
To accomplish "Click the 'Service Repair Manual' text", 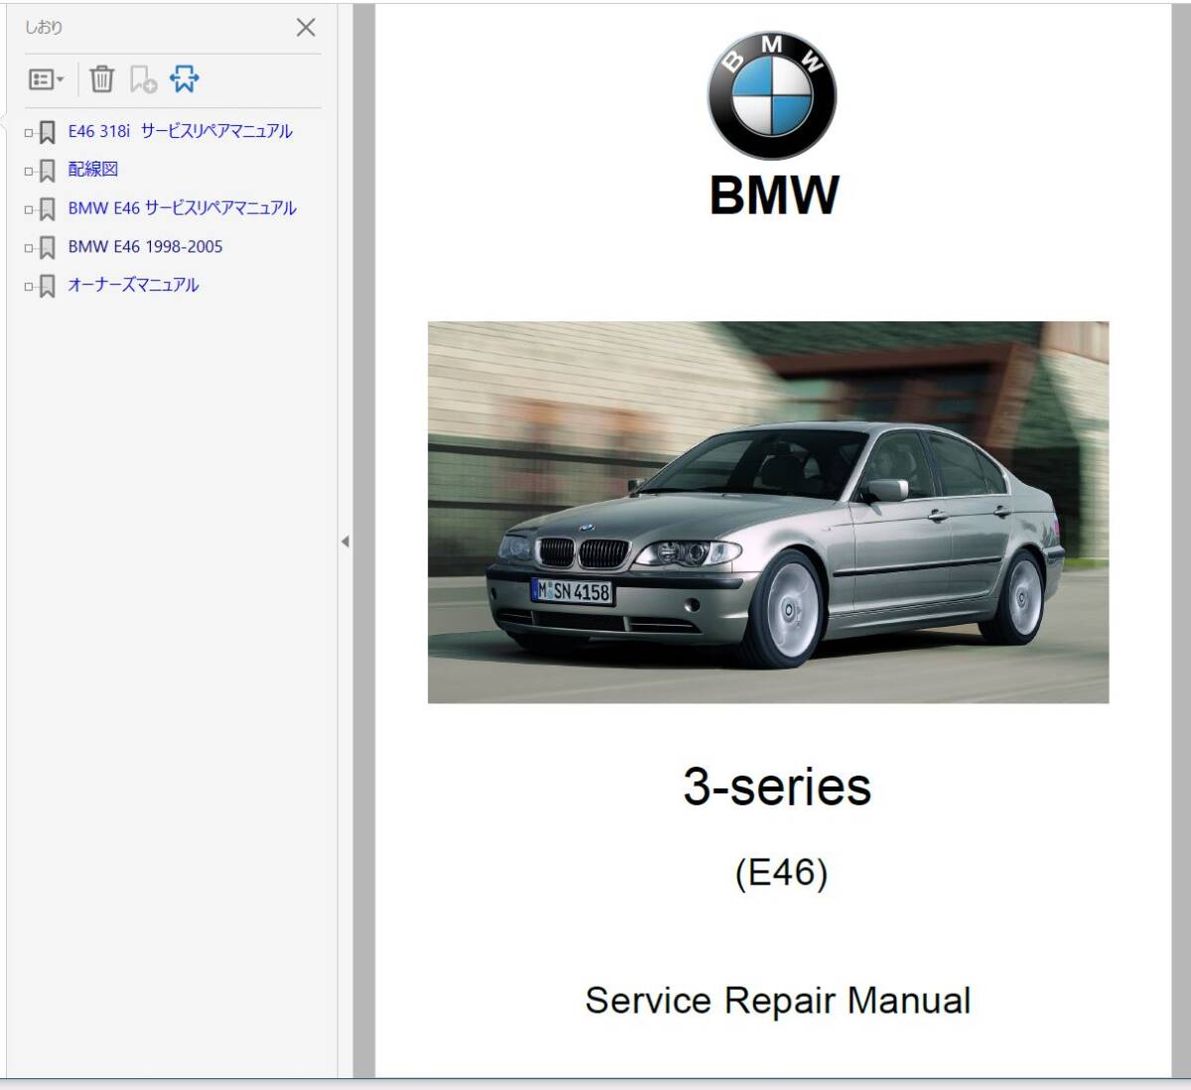I will point(778,1000).
